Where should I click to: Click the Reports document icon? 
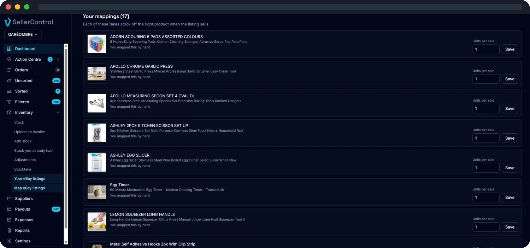click(9, 230)
